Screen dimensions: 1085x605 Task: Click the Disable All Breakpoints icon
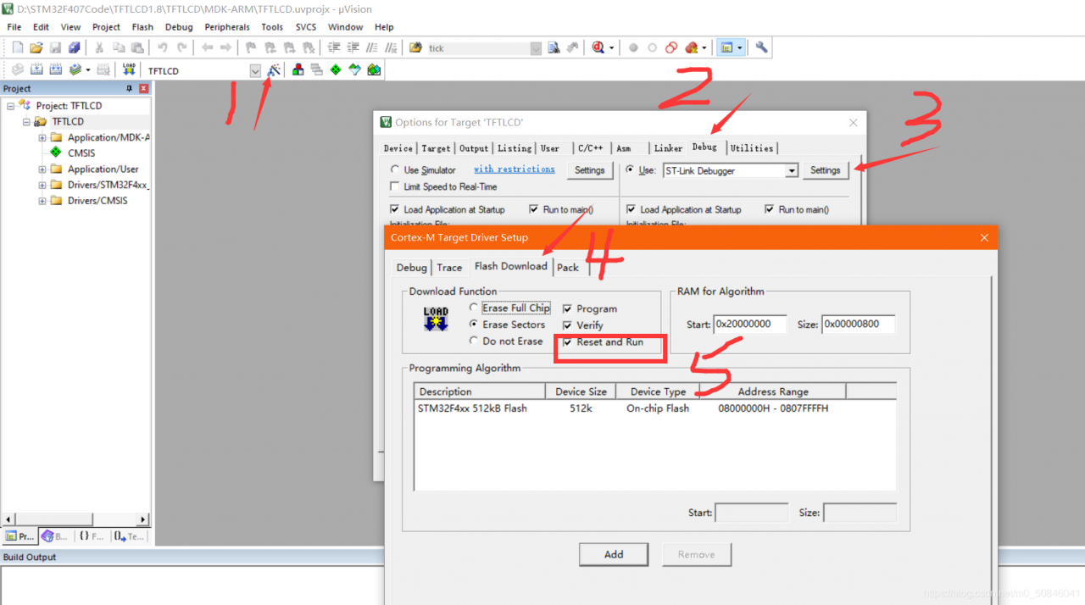coord(671,47)
